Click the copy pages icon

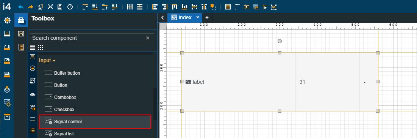coord(40,7)
